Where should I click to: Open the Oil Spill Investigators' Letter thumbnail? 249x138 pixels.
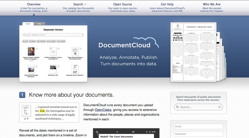[x=53, y=52]
